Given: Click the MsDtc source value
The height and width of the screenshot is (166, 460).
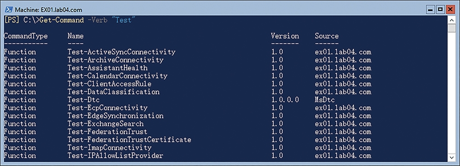Looking at the screenshot, I should [x=325, y=100].
